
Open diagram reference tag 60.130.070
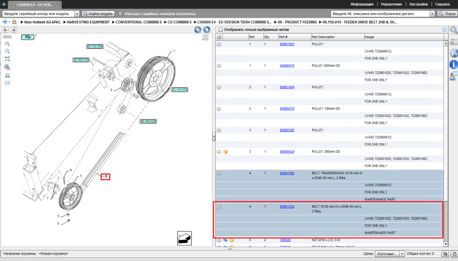[180, 90]
